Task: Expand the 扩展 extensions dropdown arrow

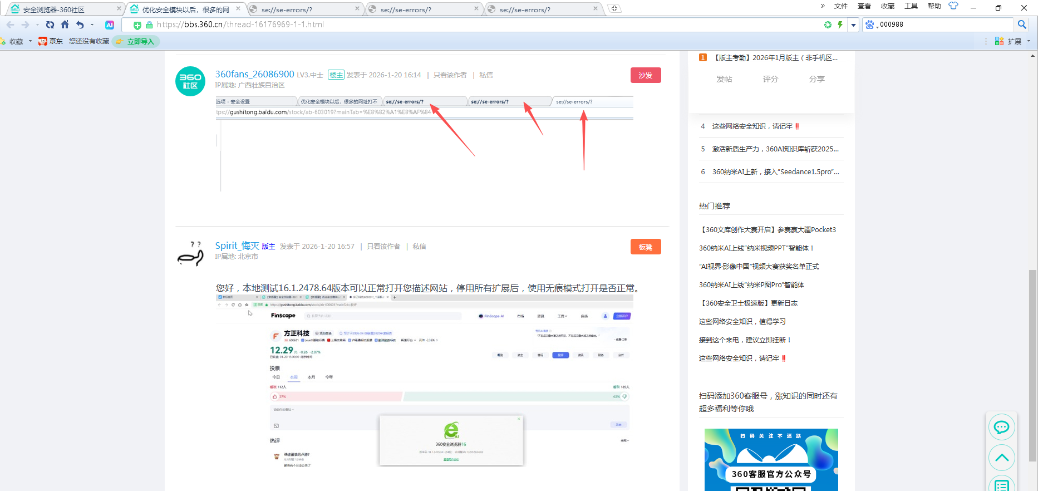Action: [x=1029, y=41]
